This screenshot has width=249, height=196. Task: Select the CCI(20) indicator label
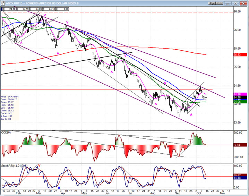pyautogui.click(x=6, y=133)
